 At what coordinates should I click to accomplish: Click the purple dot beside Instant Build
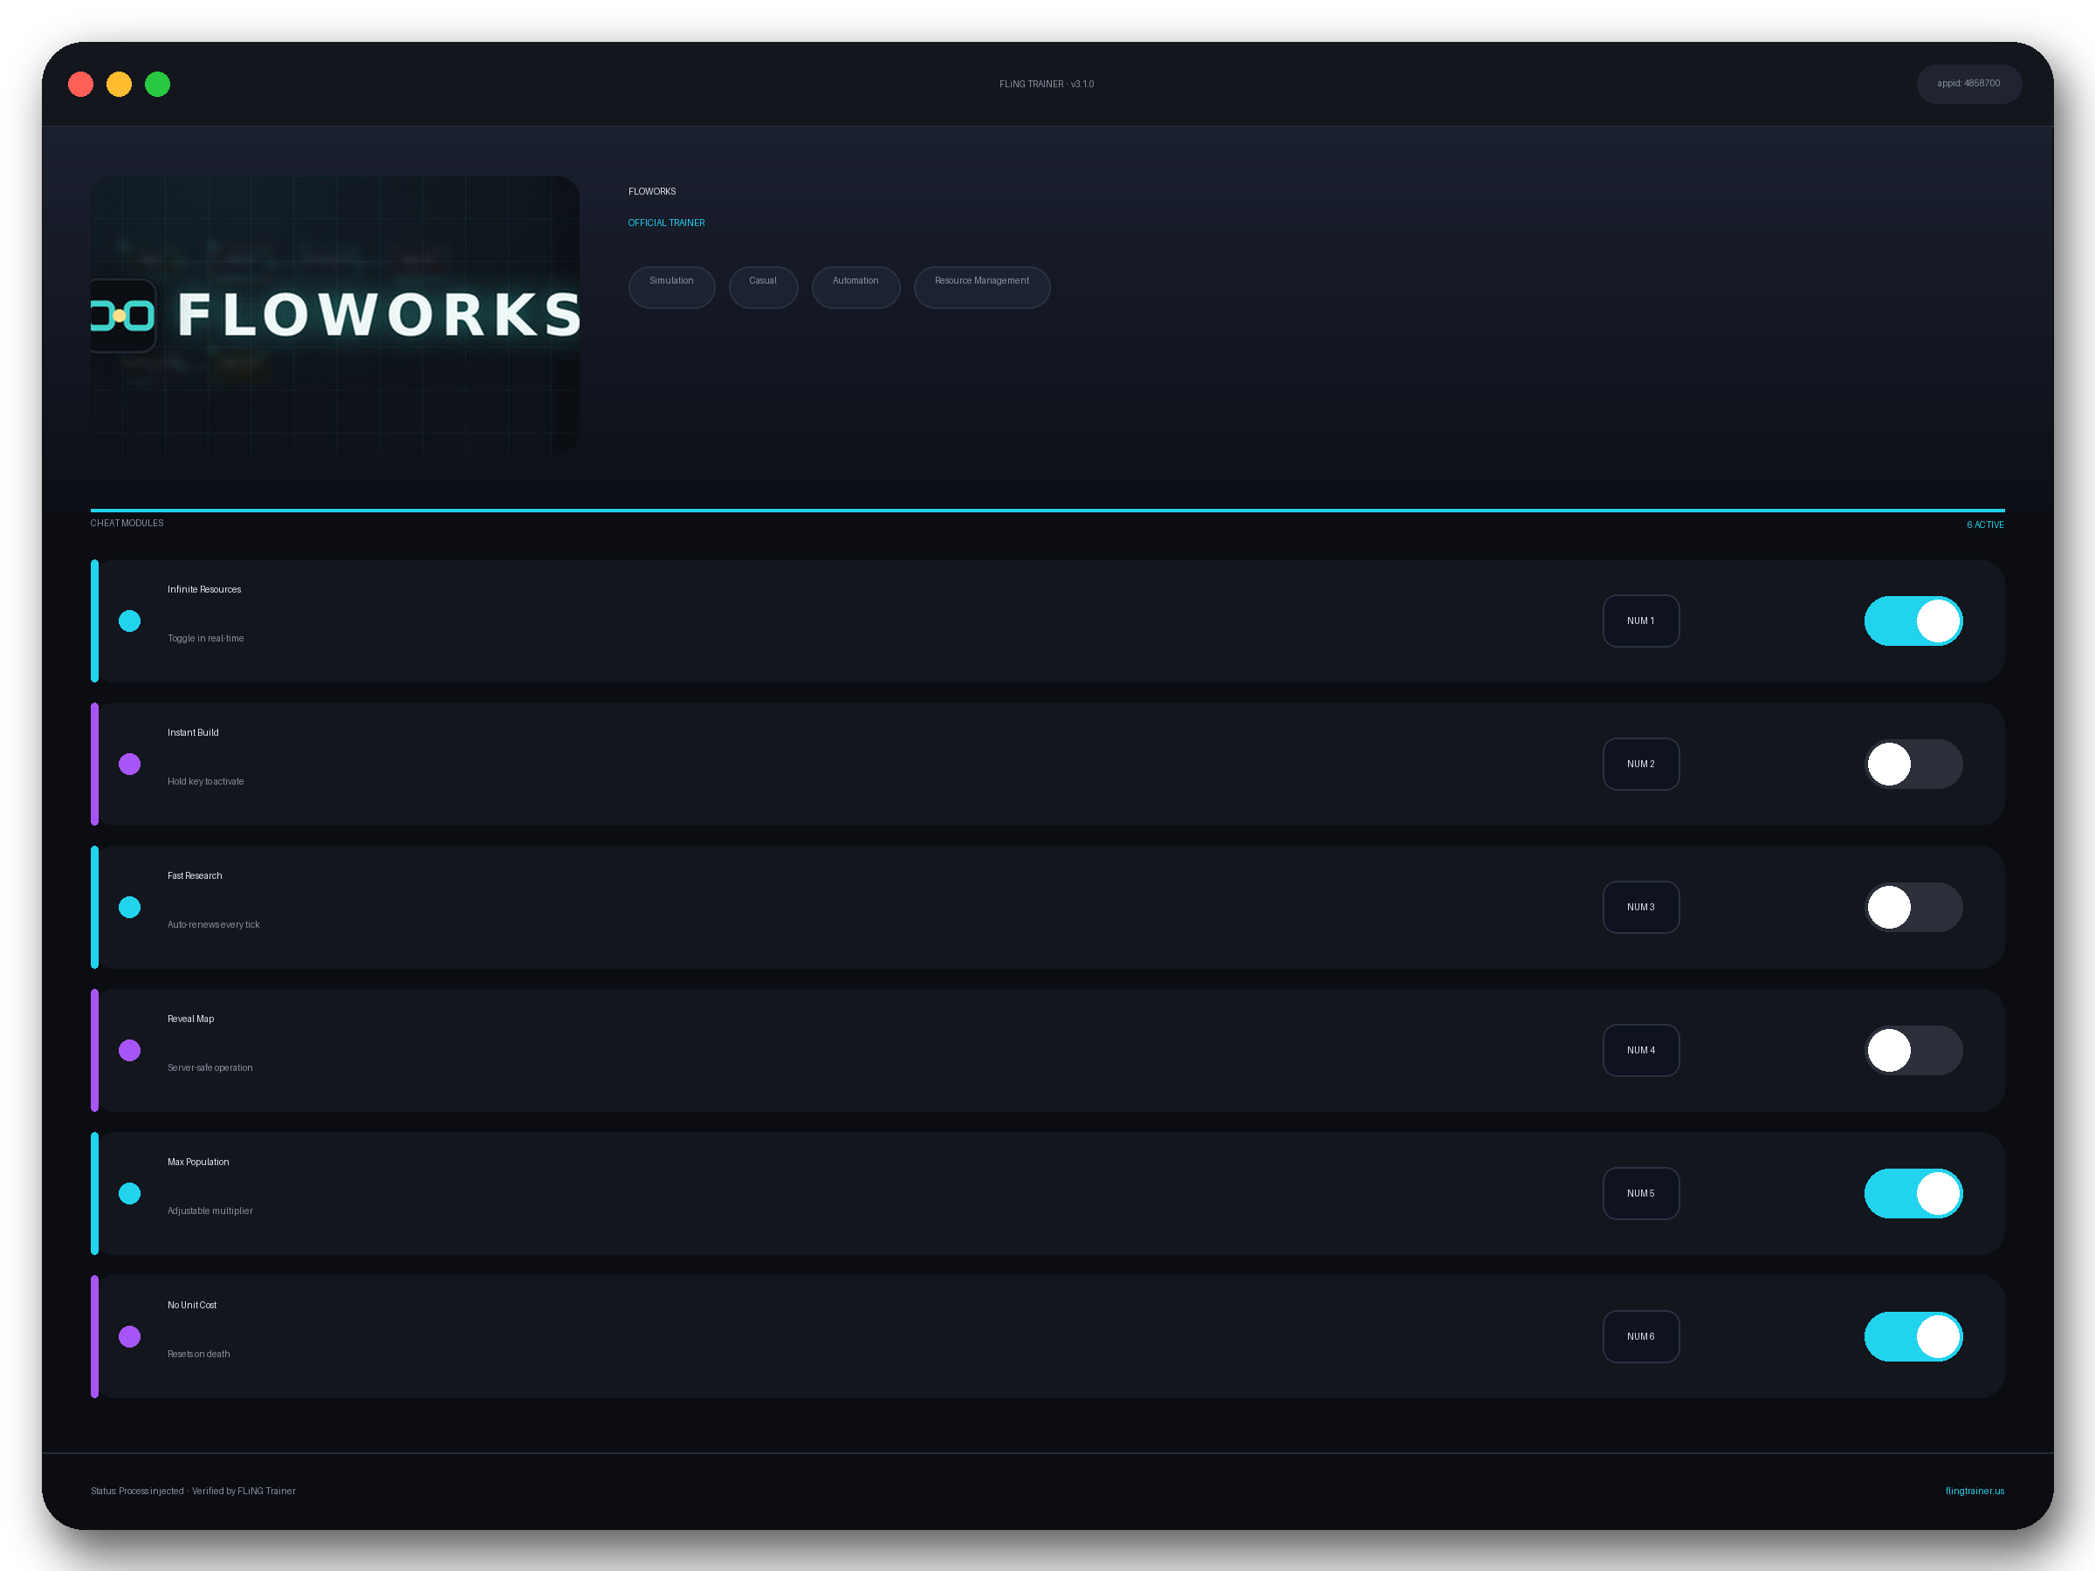click(130, 765)
